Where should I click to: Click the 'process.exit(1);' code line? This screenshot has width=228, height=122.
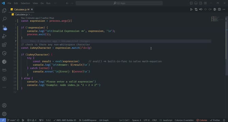39,35
